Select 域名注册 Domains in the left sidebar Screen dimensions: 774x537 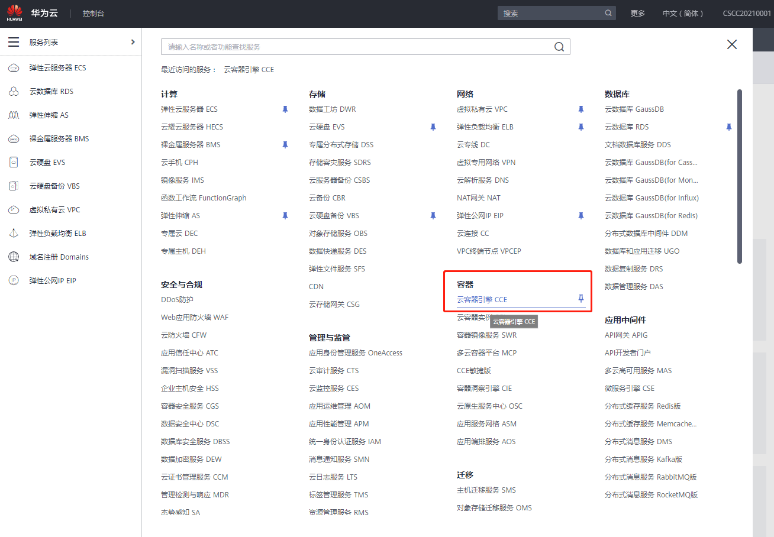[x=59, y=257]
